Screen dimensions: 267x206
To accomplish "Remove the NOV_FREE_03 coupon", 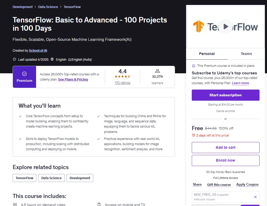I will (x=255, y=197).
